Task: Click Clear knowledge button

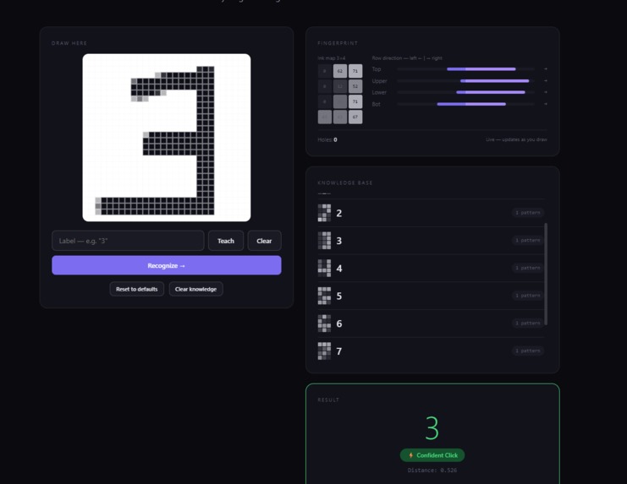Action: 195,289
